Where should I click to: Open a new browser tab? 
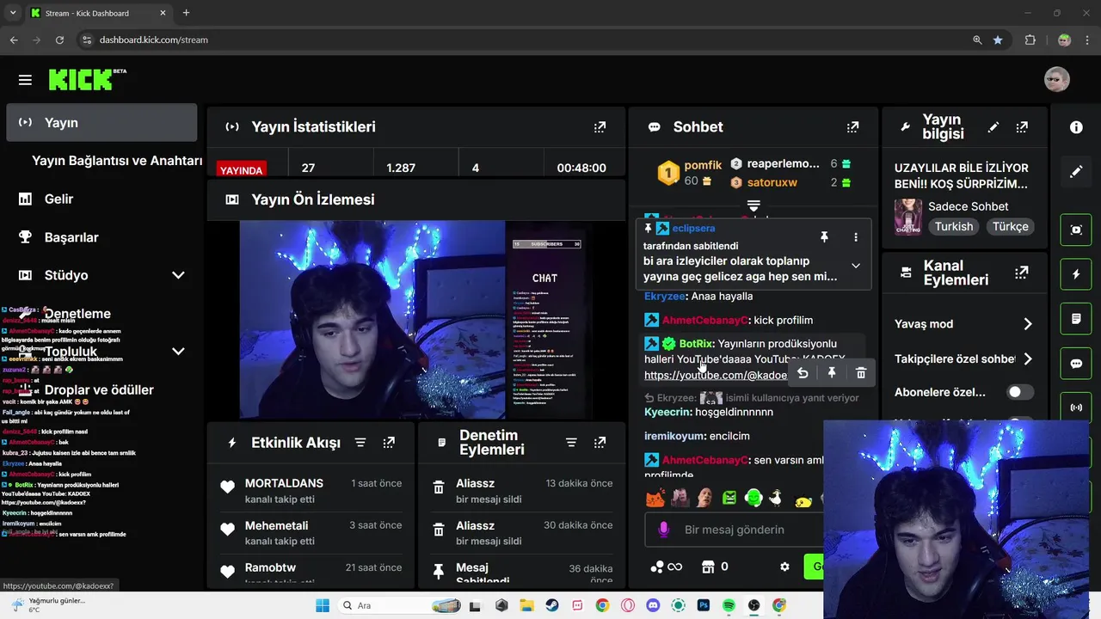(x=186, y=13)
